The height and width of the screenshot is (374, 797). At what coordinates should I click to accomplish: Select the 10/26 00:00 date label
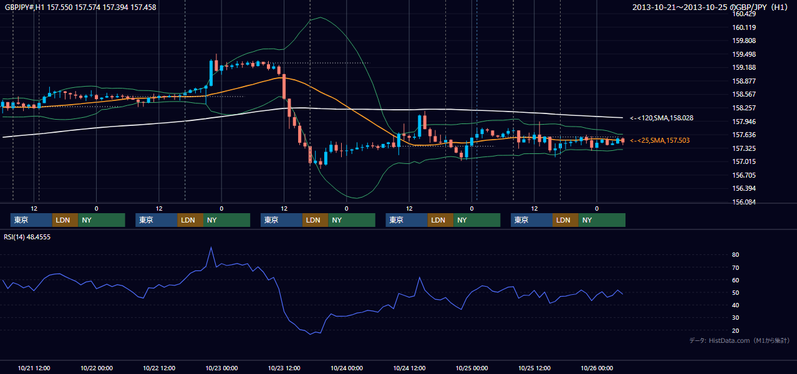pyautogui.click(x=597, y=368)
